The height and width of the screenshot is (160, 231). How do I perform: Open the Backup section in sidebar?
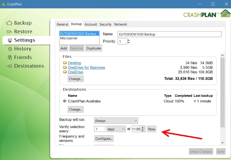point(23,23)
